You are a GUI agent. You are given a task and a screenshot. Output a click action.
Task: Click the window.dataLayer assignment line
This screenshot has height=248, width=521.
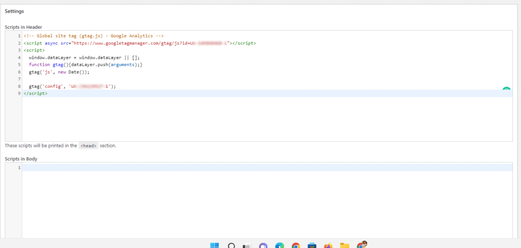click(84, 57)
